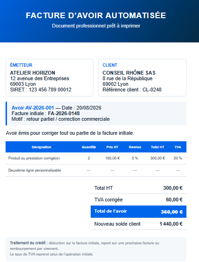Screen dimensions: 199x262
Task: Select the CONSEIL RHÔNE SAS name
Action: coord(129,73)
